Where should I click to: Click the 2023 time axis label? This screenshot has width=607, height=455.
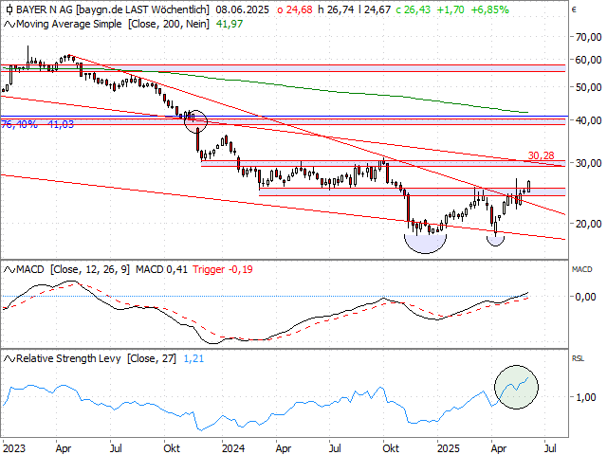point(14,448)
